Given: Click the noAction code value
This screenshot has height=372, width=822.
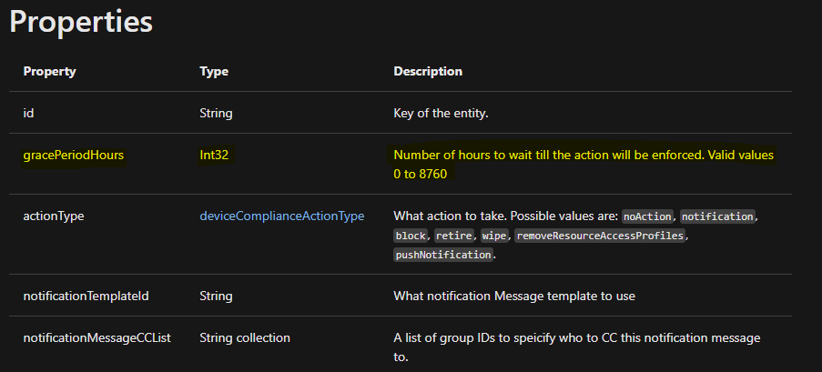Looking at the screenshot, I should [647, 216].
